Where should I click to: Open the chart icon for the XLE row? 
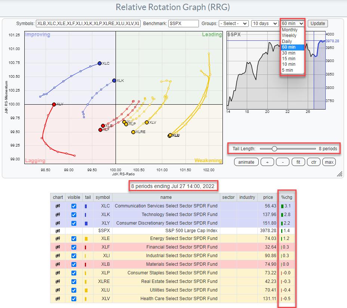(58, 238)
